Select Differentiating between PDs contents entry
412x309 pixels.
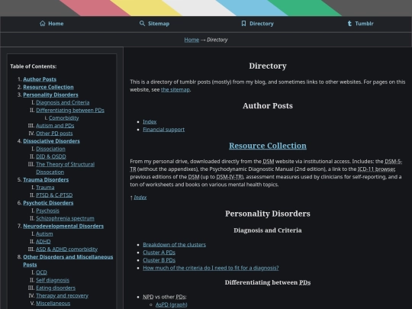pyautogui.click(x=70, y=110)
